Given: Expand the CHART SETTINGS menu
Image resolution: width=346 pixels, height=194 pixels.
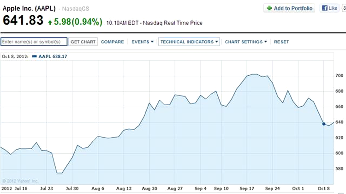Looking at the screenshot, I should click(246, 42).
